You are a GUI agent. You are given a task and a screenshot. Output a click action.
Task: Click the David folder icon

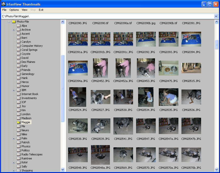pyautogui.click(x=18, y=58)
